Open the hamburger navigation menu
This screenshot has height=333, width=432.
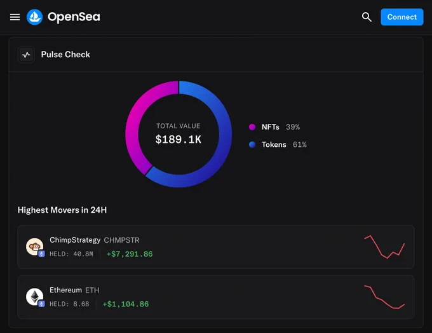pyautogui.click(x=15, y=17)
